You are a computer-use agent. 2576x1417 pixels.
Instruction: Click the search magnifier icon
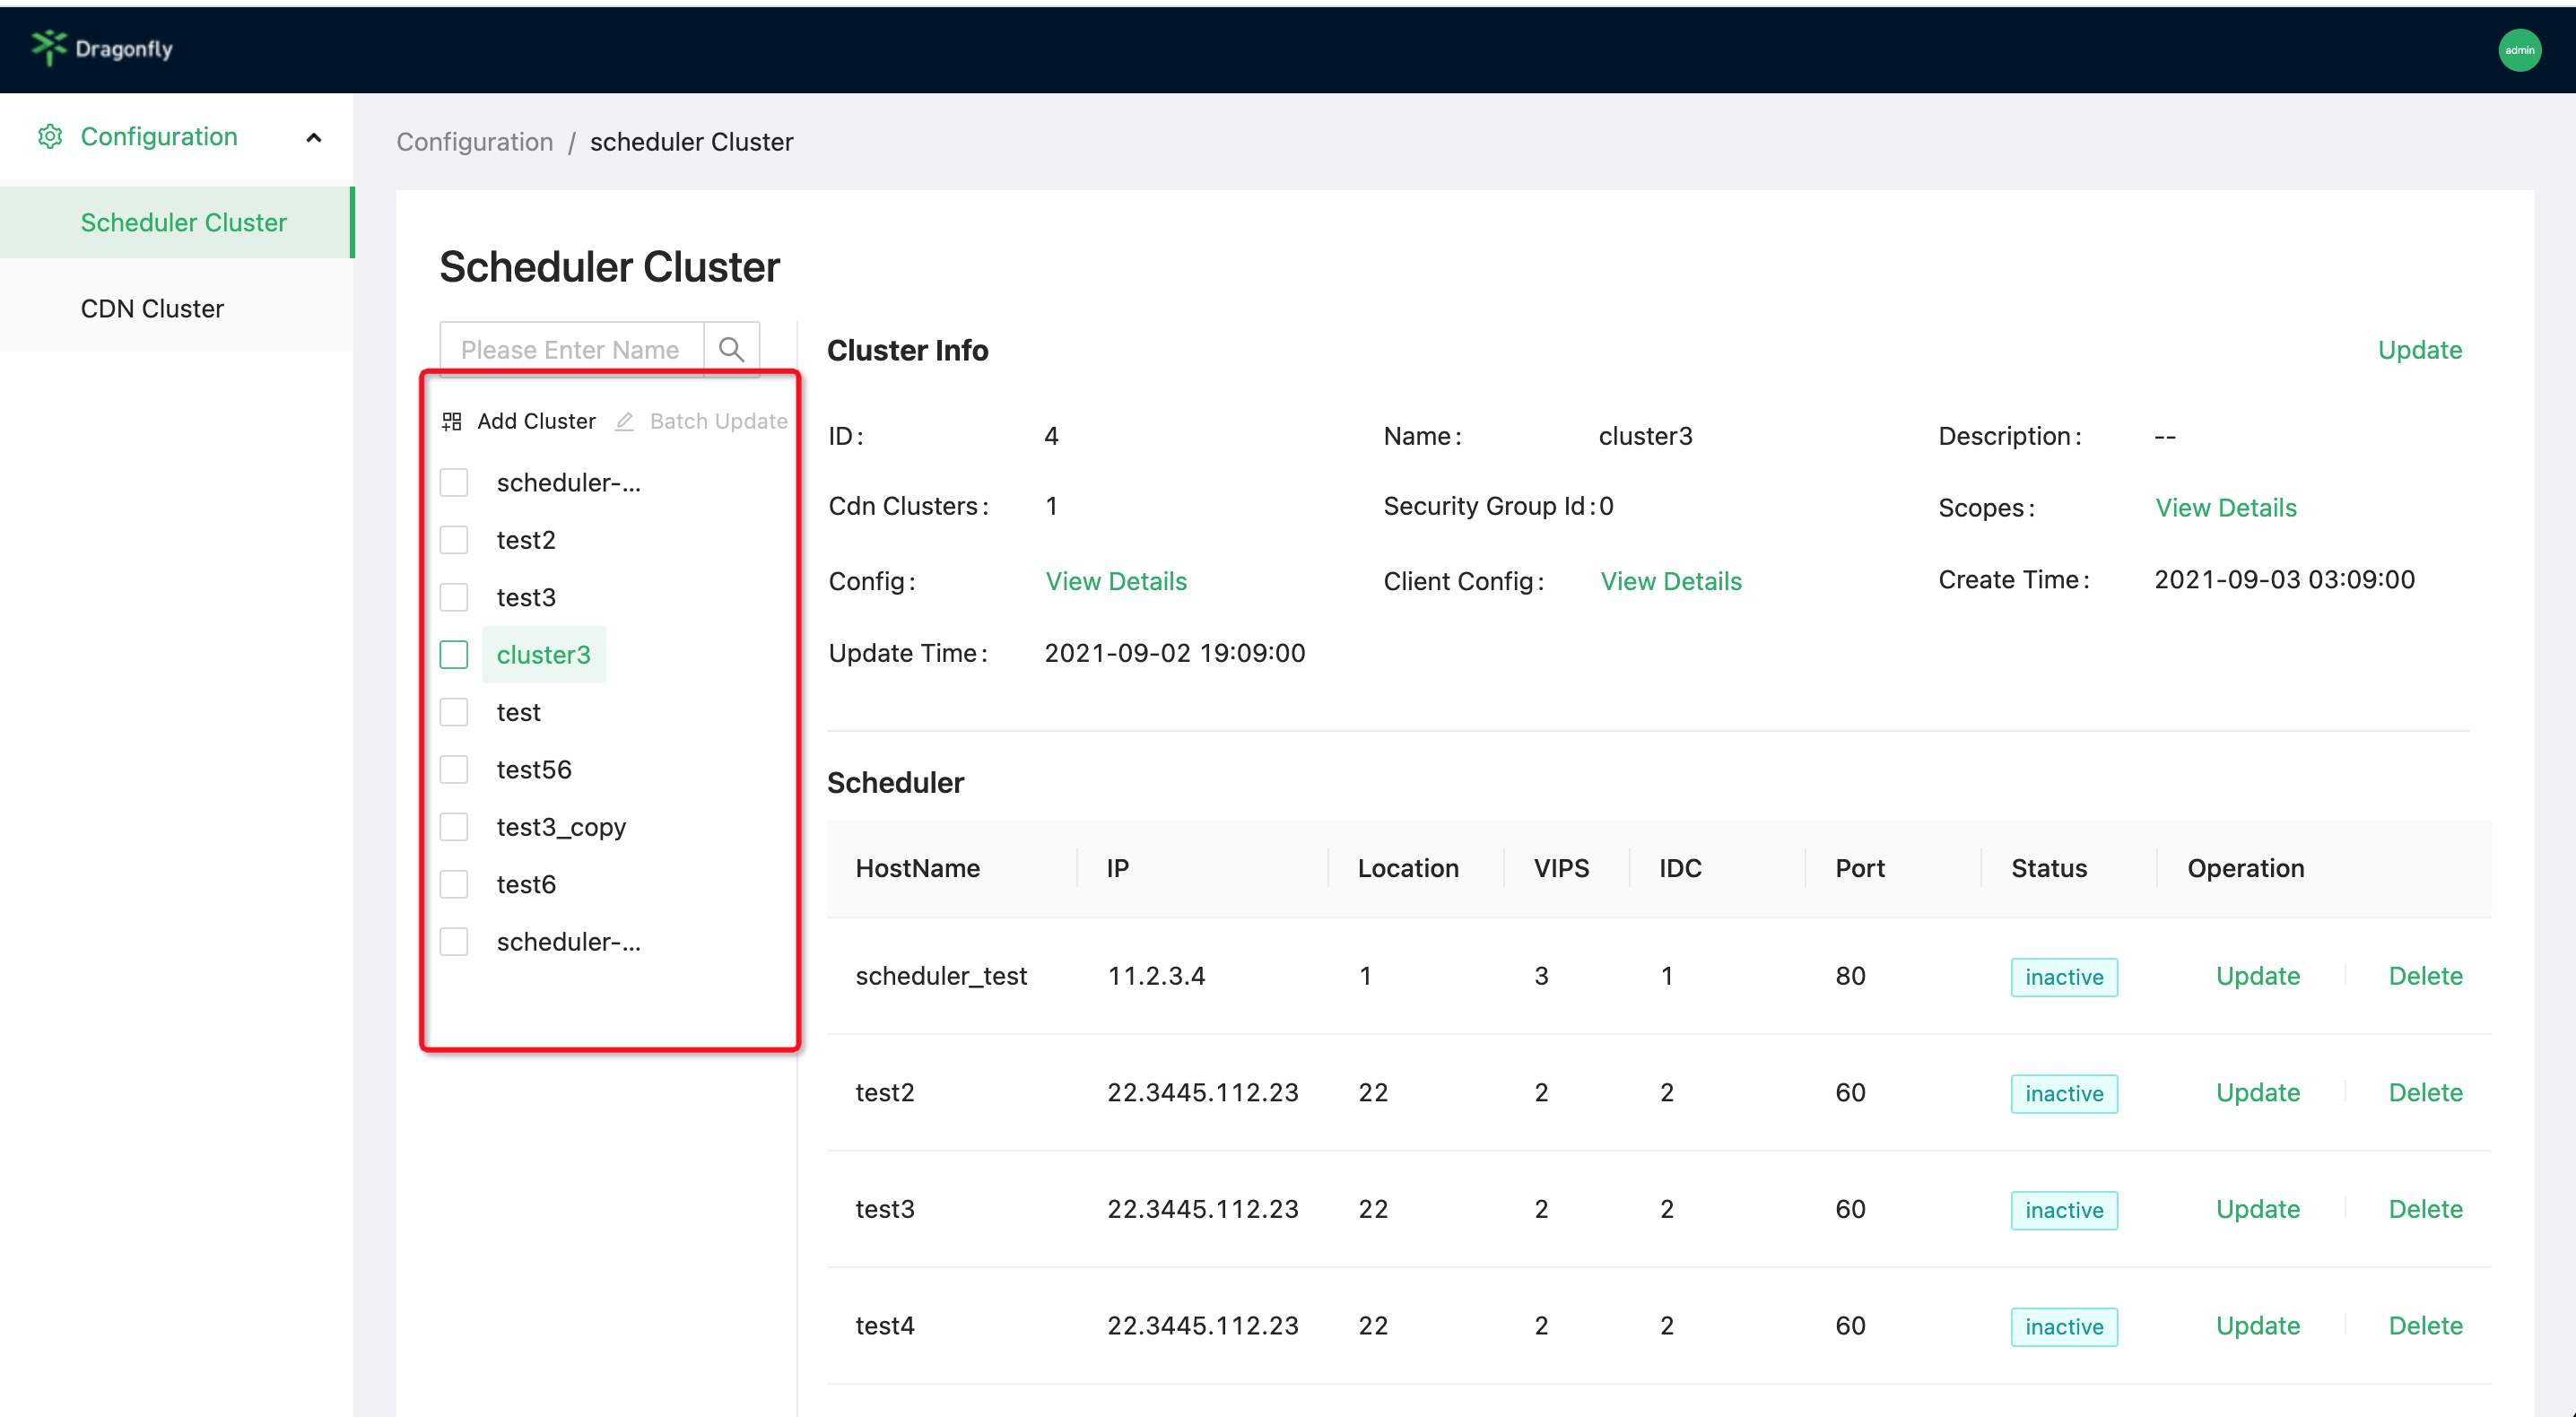(x=731, y=349)
